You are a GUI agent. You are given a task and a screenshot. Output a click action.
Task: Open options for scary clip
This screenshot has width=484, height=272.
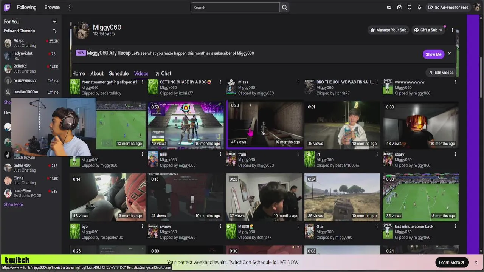[455, 154]
